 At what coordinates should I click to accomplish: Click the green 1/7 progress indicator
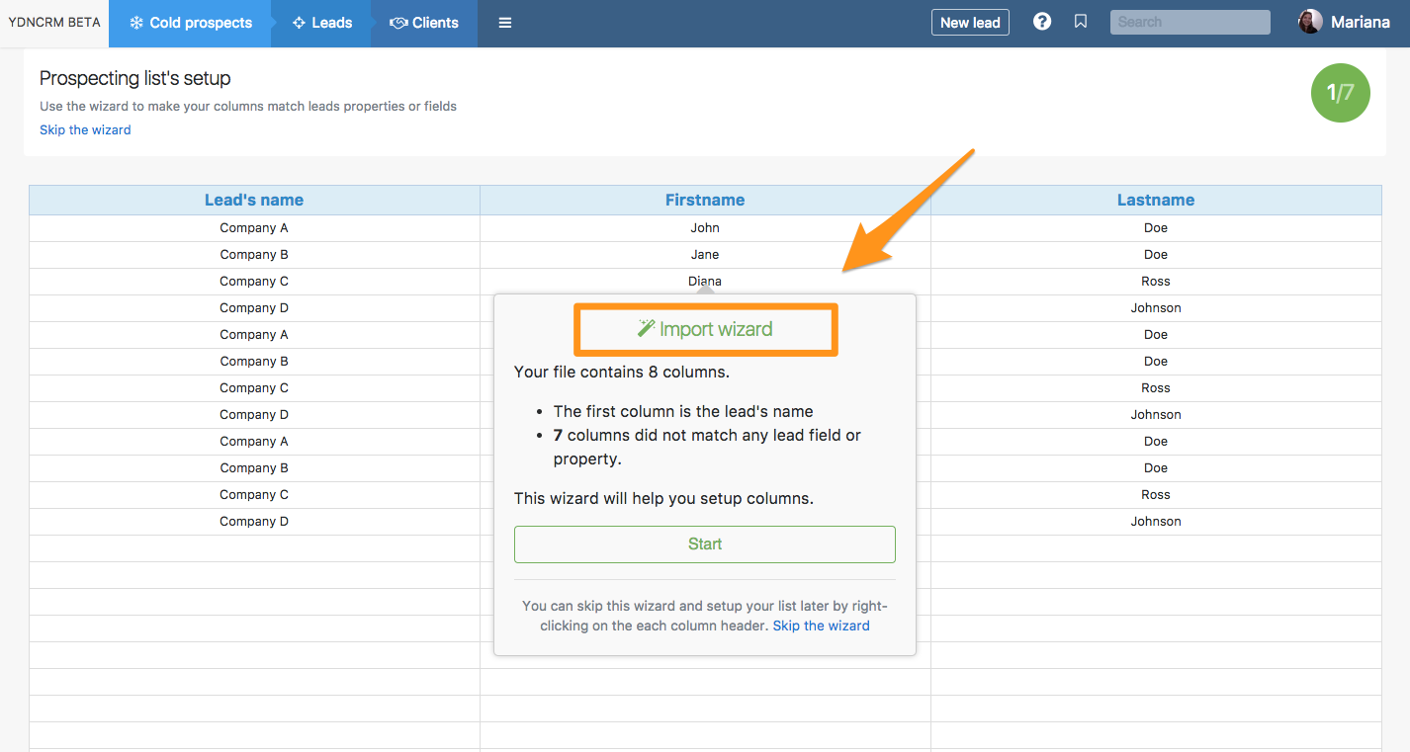click(1340, 93)
